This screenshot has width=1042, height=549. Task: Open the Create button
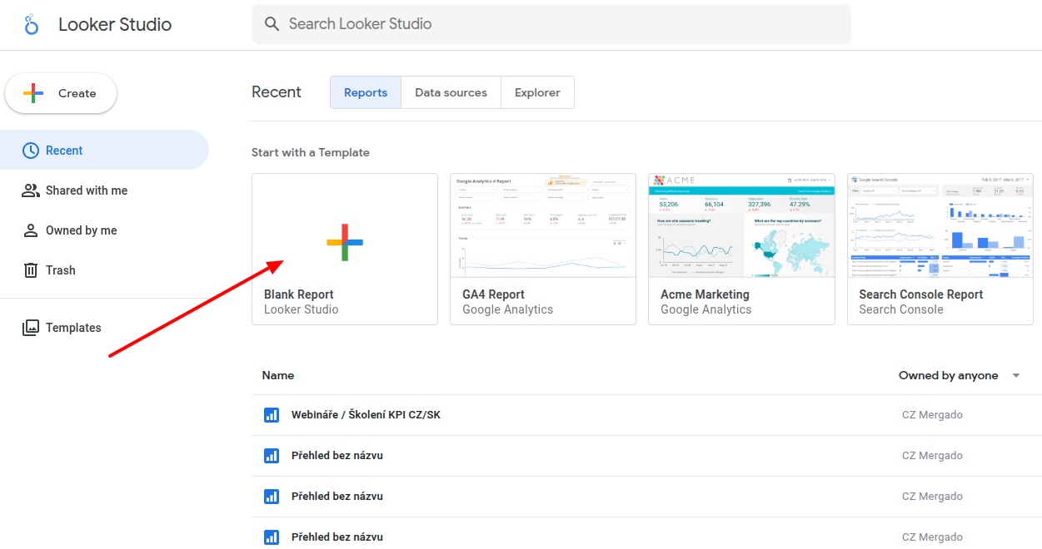tap(61, 93)
